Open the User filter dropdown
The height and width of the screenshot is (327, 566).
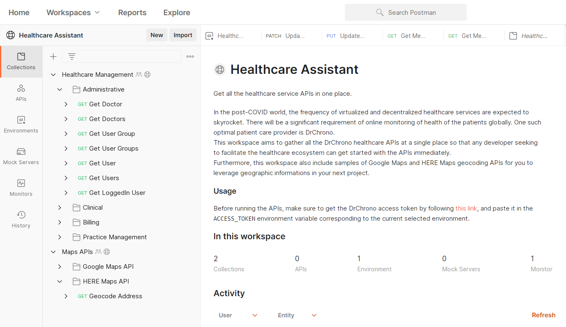[x=238, y=315]
